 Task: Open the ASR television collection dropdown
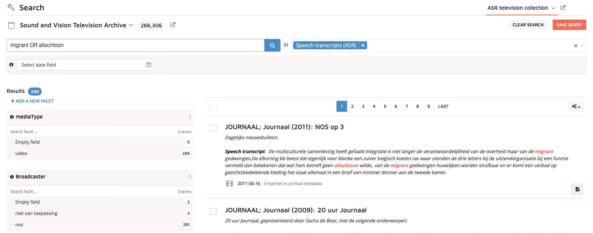tap(553, 8)
